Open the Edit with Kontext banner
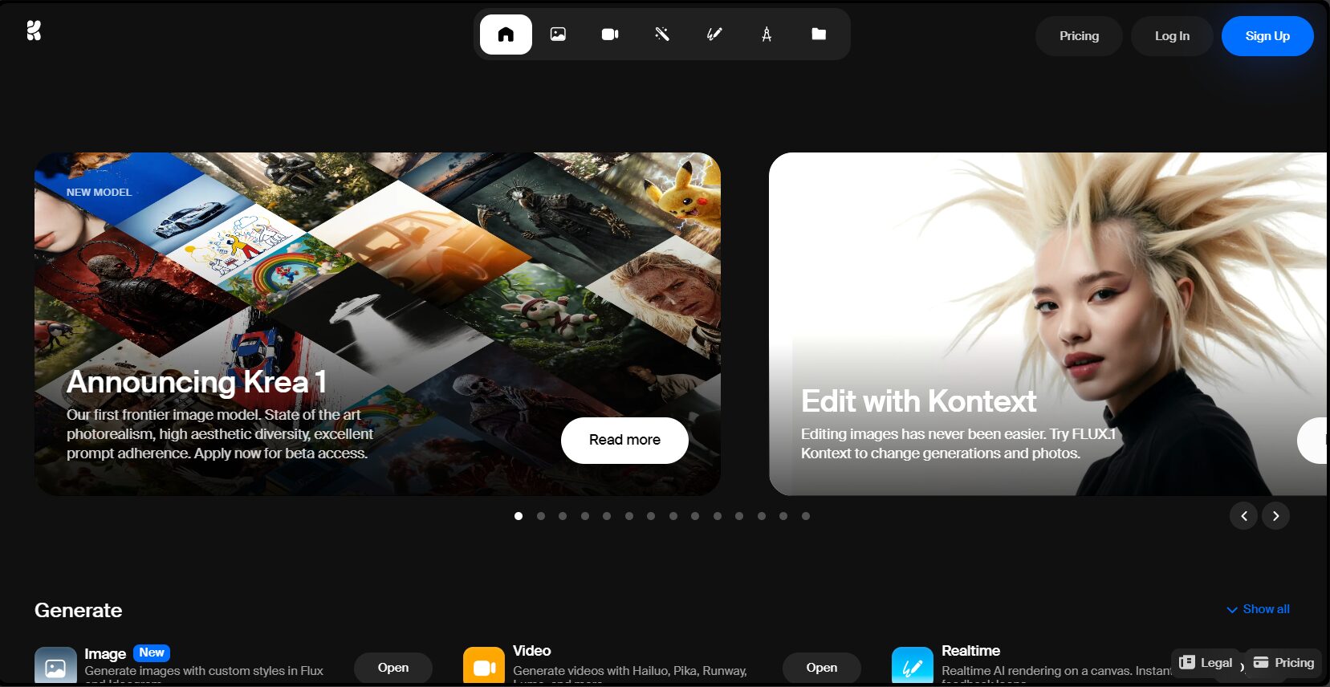The image size is (1330, 687). coord(1047,323)
